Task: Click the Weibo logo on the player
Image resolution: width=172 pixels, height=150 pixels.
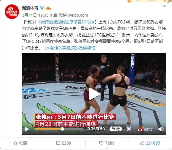Action: coord(145,129)
